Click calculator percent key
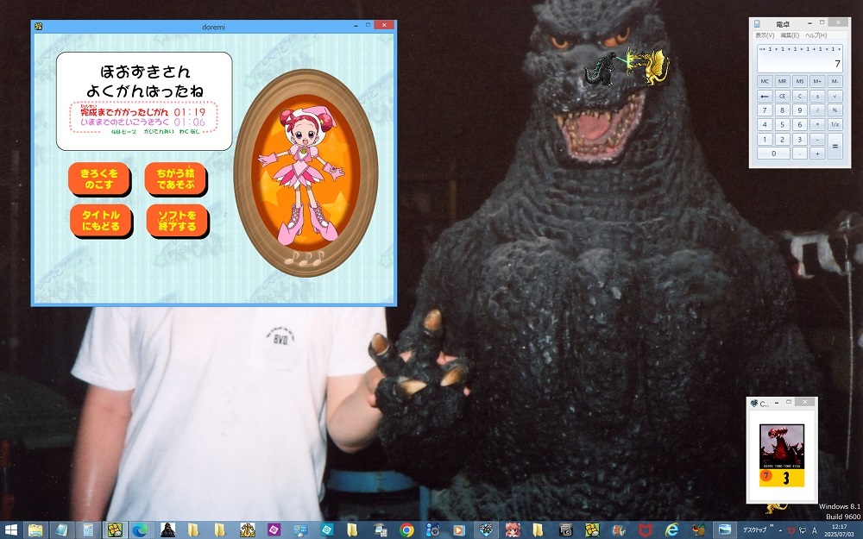This screenshot has height=539, width=863. click(835, 110)
